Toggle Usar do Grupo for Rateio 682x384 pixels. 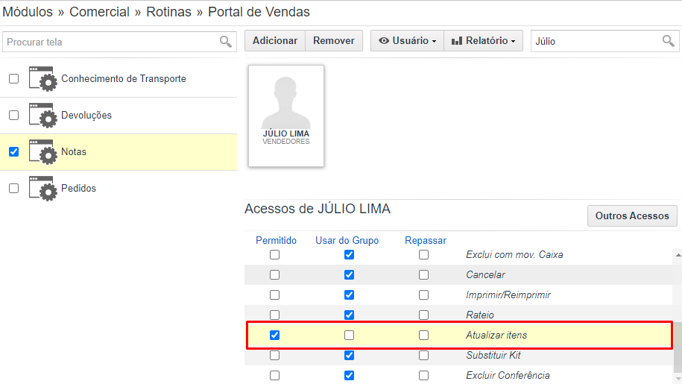[x=349, y=315]
